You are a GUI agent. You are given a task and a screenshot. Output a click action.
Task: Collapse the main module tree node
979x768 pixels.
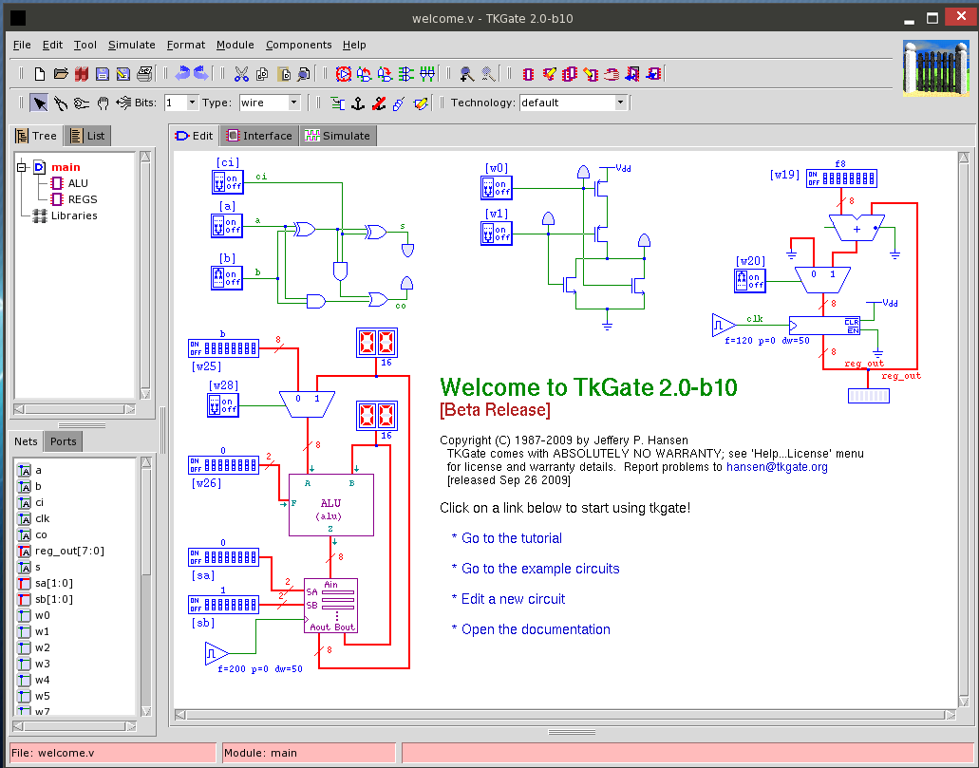(22, 167)
